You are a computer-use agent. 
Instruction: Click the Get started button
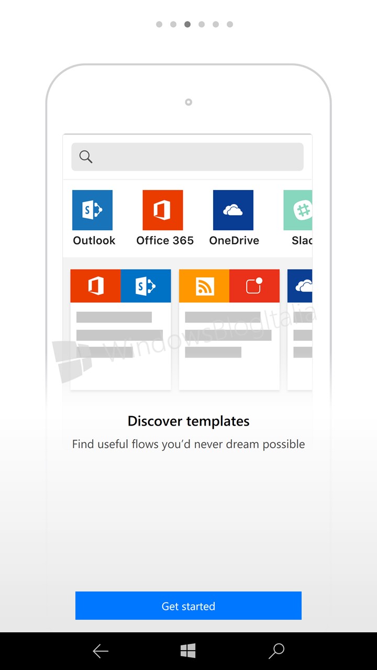point(188,606)
